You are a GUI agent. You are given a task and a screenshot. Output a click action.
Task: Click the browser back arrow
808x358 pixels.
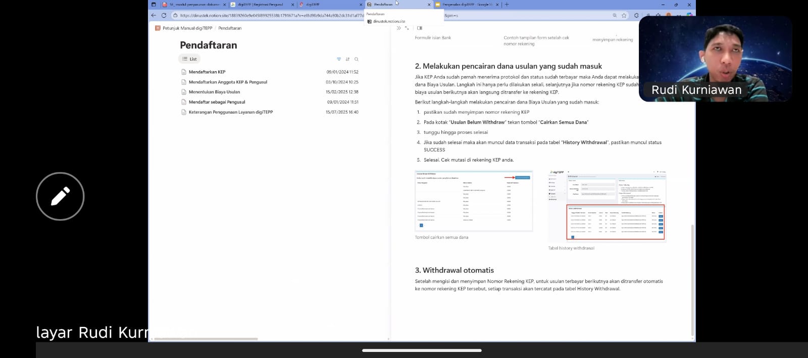pyautogui.click(x=154, y=16)
